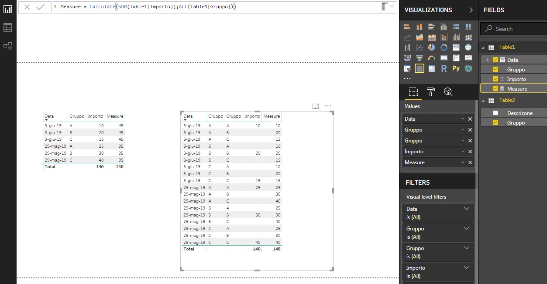547x284 pixels.
Task: Open the Format paint roller tab
Action: (430, 91)
